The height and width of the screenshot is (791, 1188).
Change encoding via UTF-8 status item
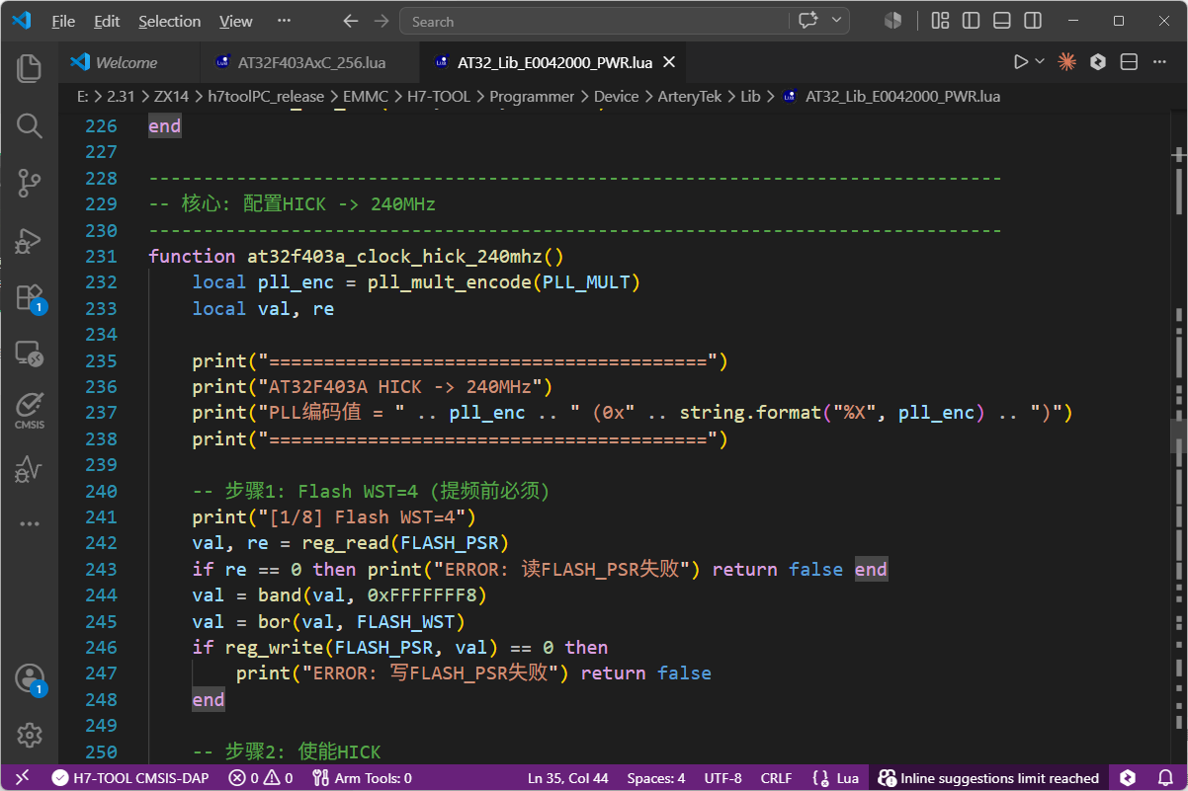[722, 778]
